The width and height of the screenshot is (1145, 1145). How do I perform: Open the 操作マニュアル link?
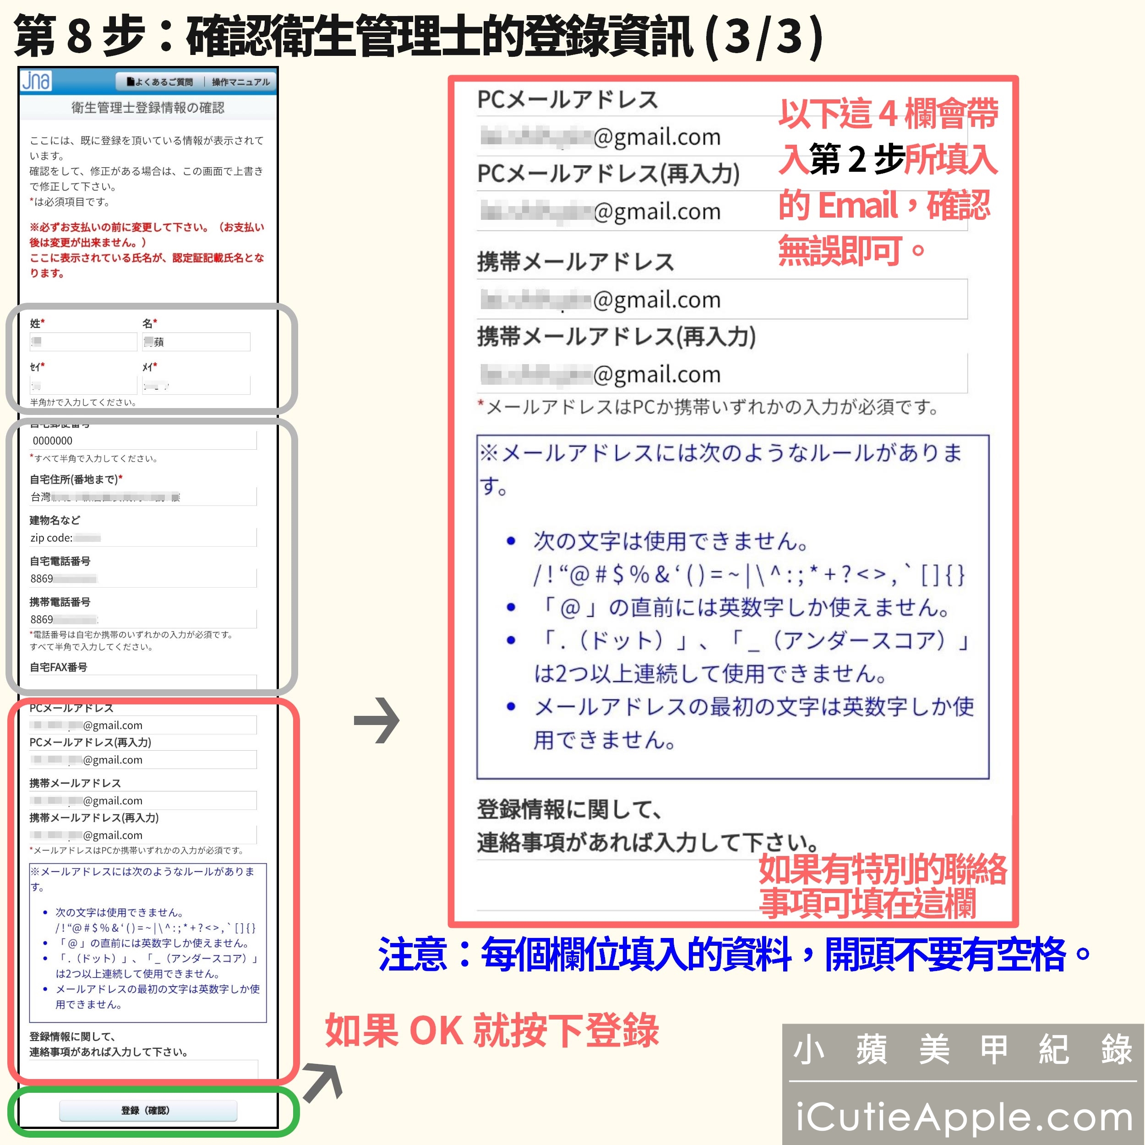tap(240, 82)
